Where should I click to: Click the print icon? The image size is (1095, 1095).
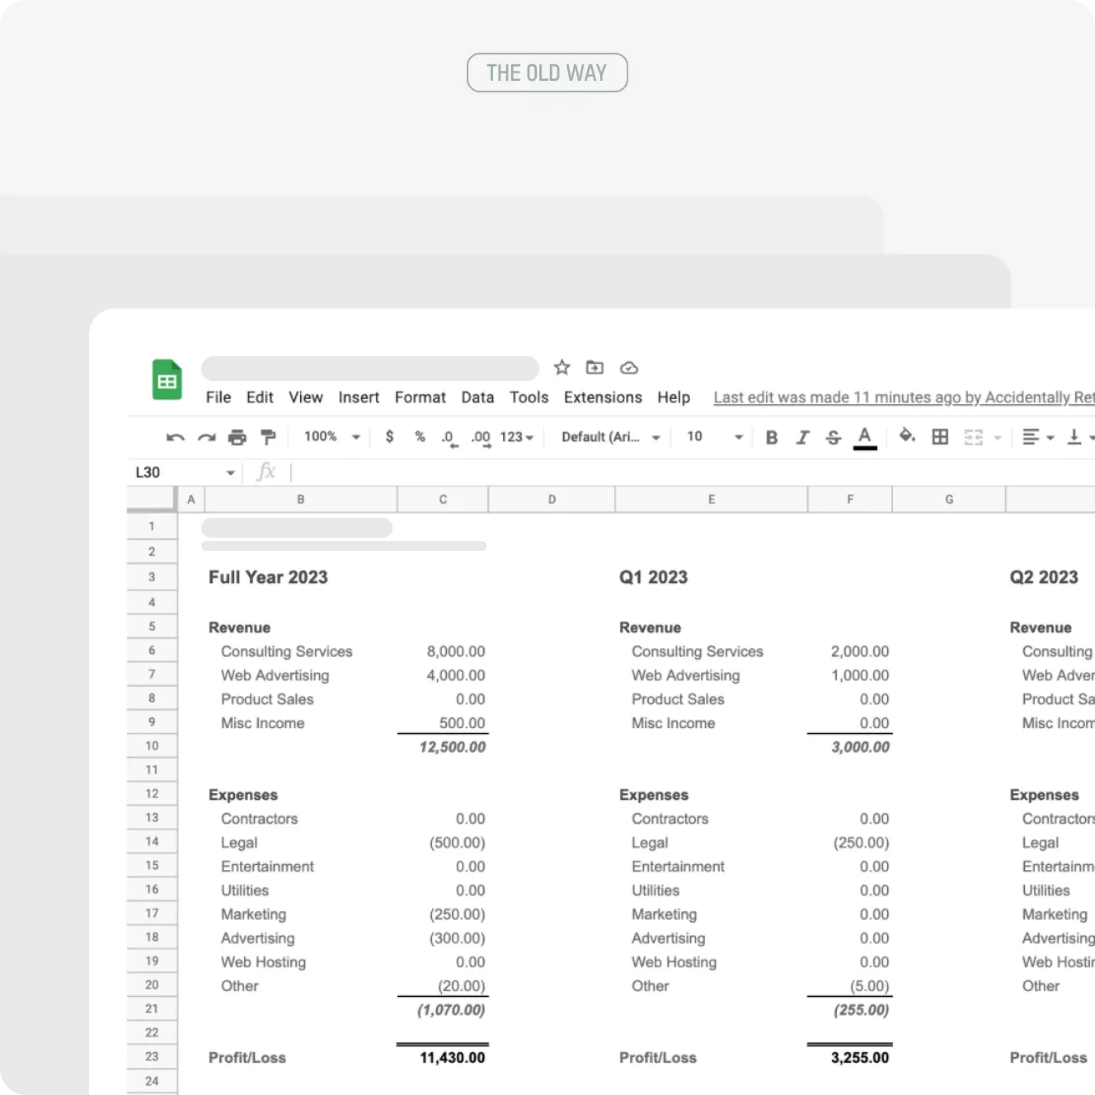click(237, 437)
